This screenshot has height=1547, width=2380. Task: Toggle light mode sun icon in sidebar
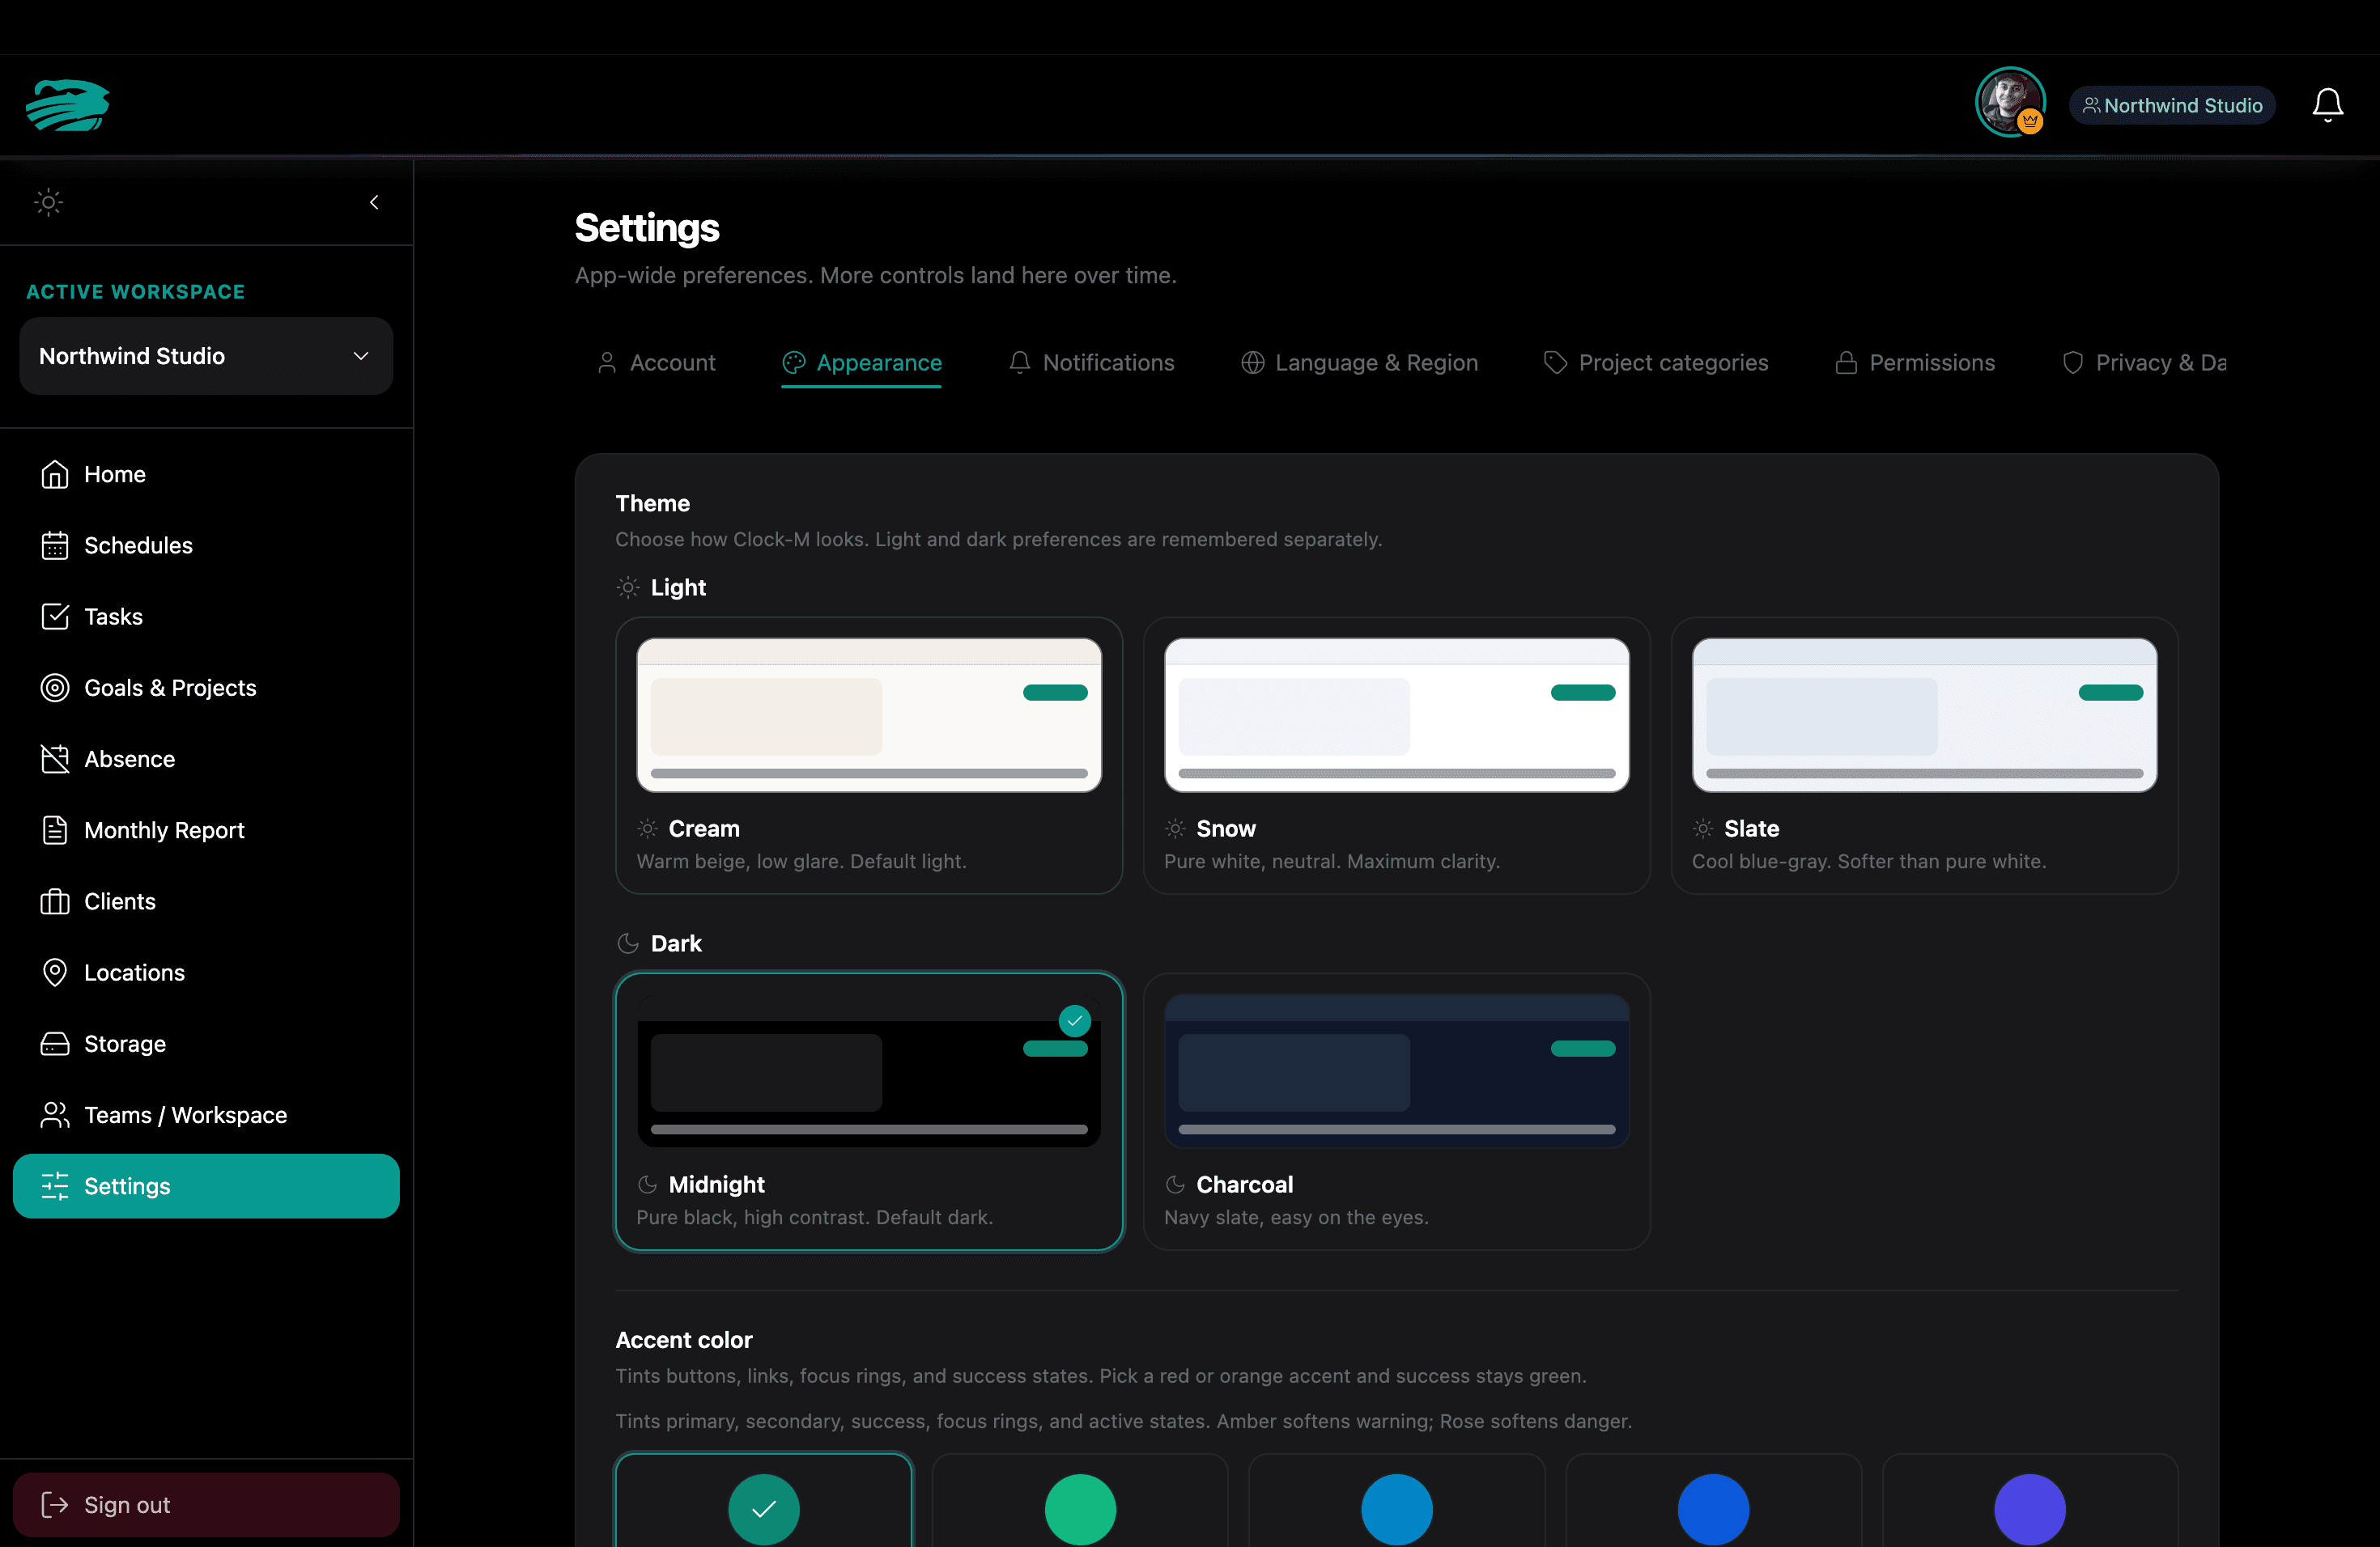[x=48, y=201]
